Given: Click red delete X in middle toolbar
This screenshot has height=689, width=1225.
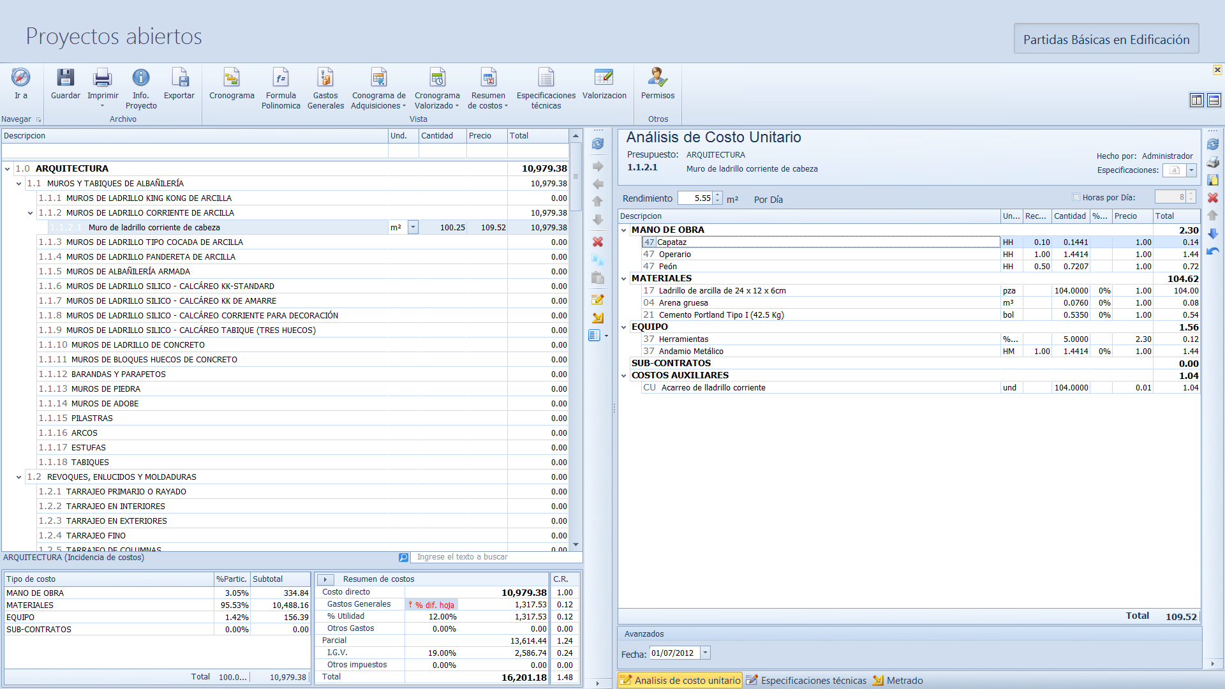Looking at the screenshot, I should coord(598,242).
